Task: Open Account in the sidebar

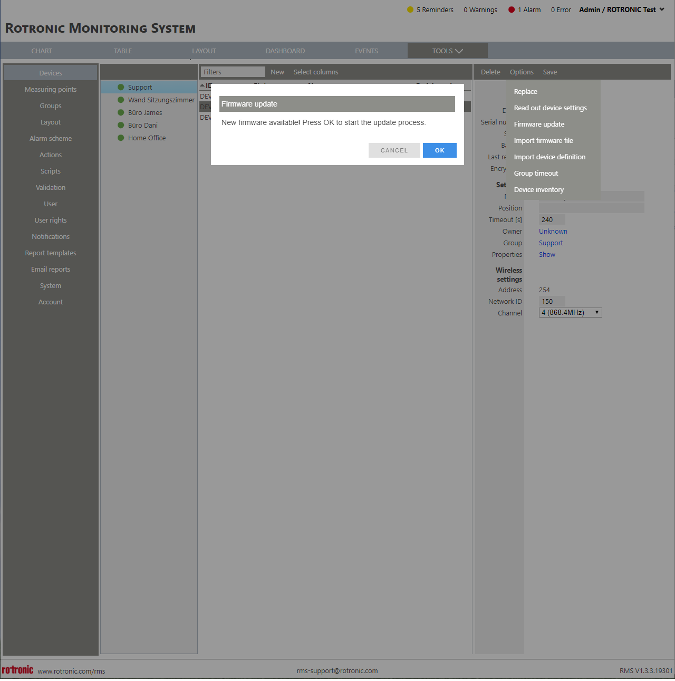Action: [51, 302]
